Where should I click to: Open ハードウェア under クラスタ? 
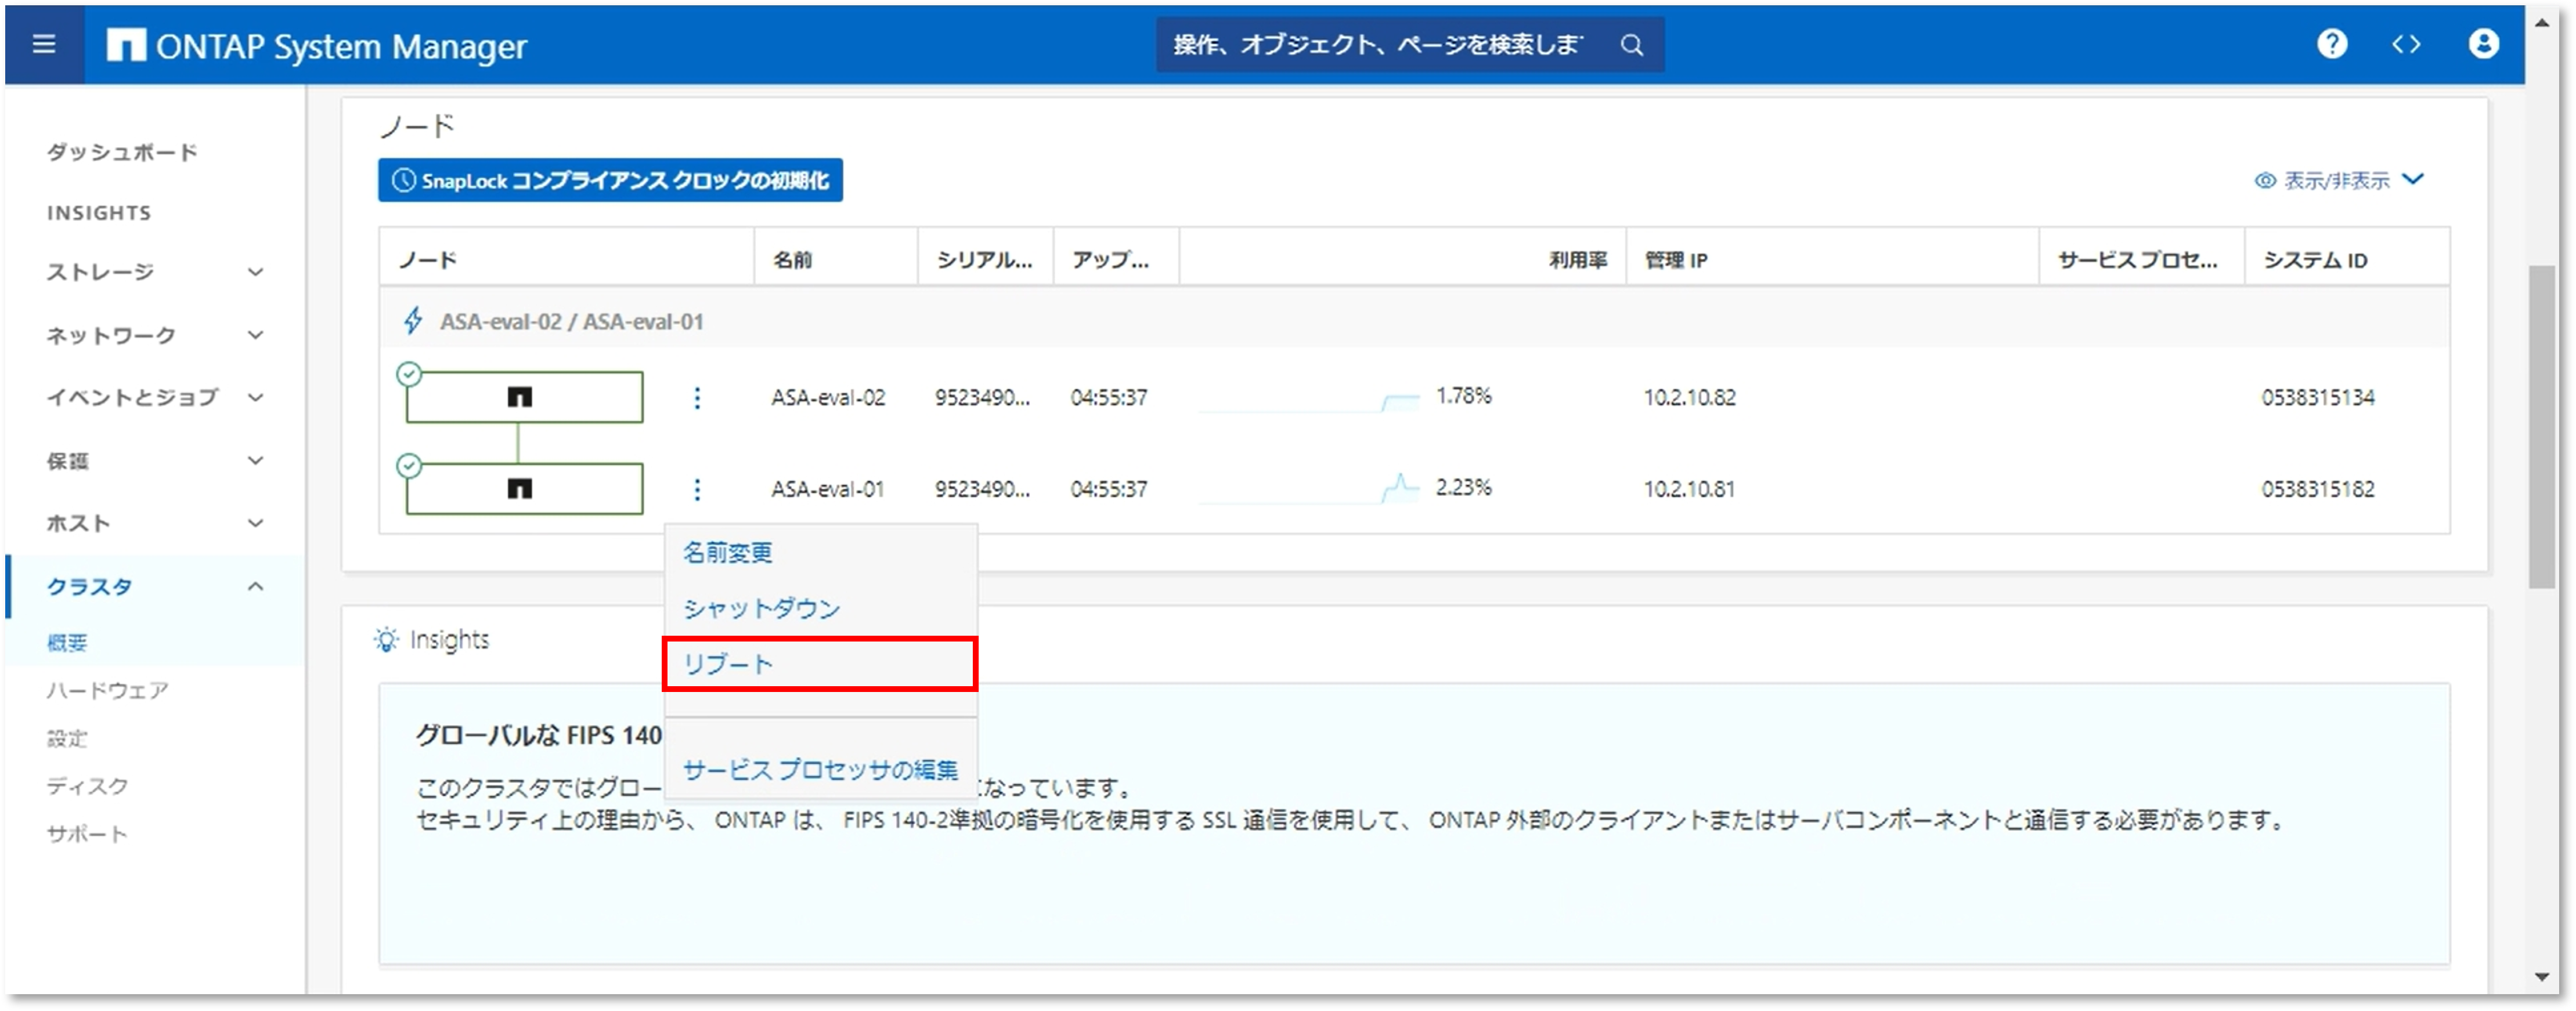pos(107,690)
